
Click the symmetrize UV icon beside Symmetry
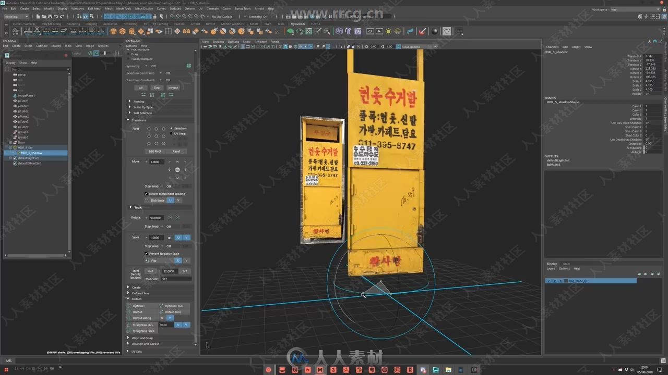188,66
